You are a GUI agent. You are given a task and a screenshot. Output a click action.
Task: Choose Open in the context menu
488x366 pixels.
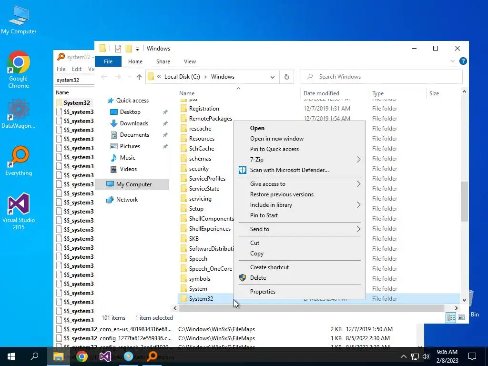[x=301, y=128]
